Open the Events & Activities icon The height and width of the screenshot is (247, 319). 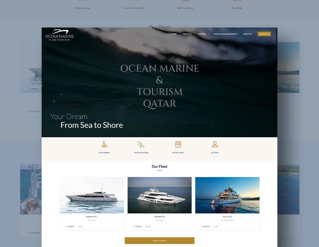coord(141,144)
